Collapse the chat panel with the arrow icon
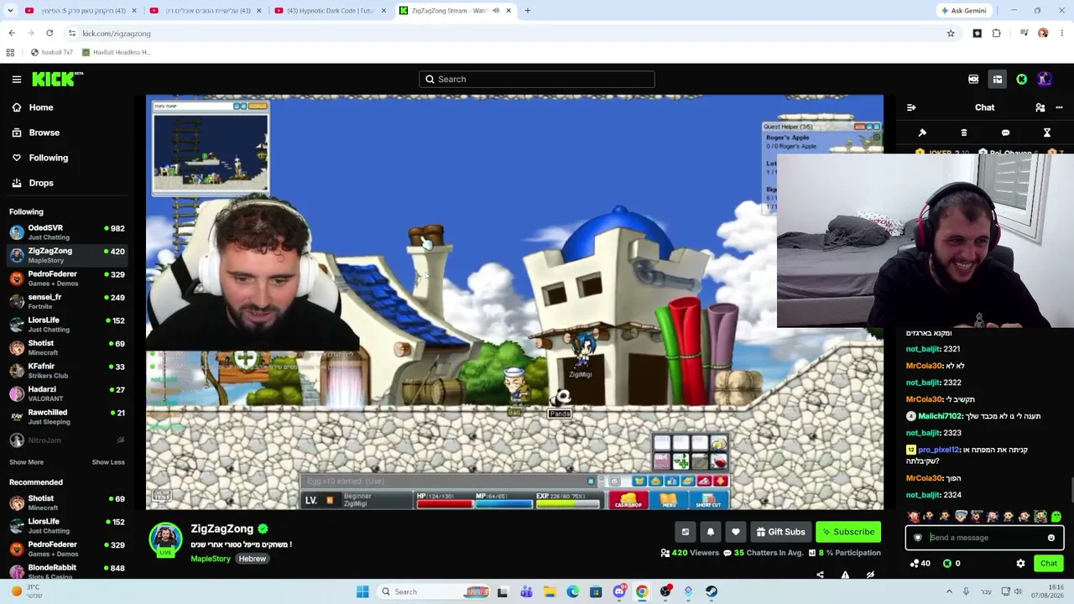This screenshot has width=1074, height=604. [x=911, y=107]
